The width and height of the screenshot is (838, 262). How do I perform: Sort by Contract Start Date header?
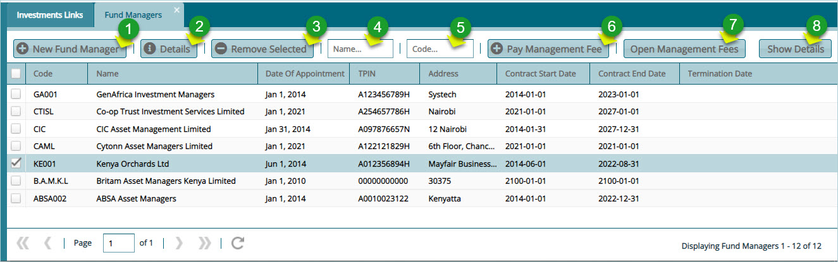(x=543, y=74)
